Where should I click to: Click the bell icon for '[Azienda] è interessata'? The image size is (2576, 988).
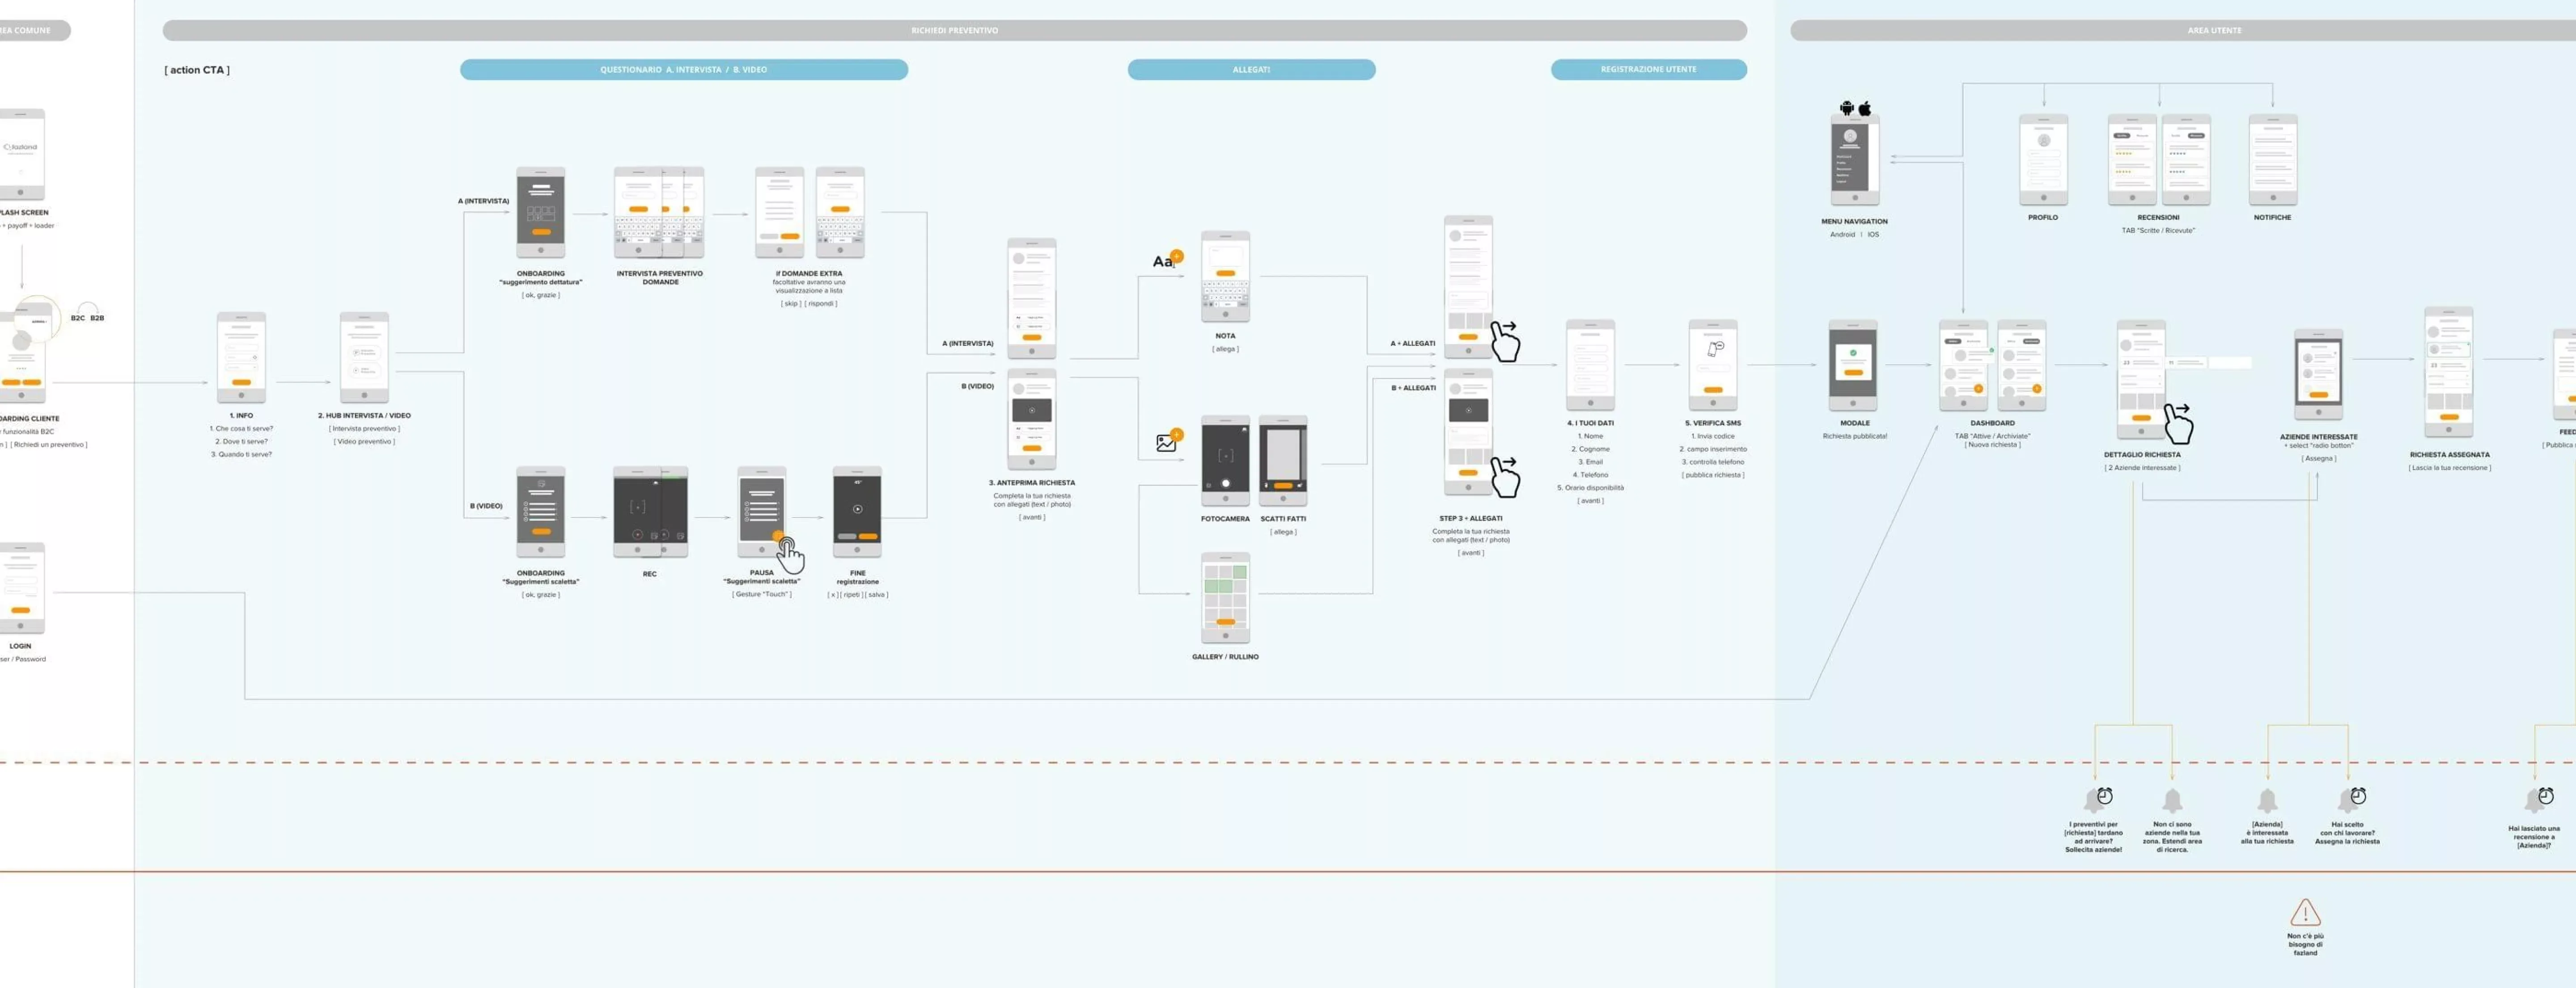click(2267, 800)
